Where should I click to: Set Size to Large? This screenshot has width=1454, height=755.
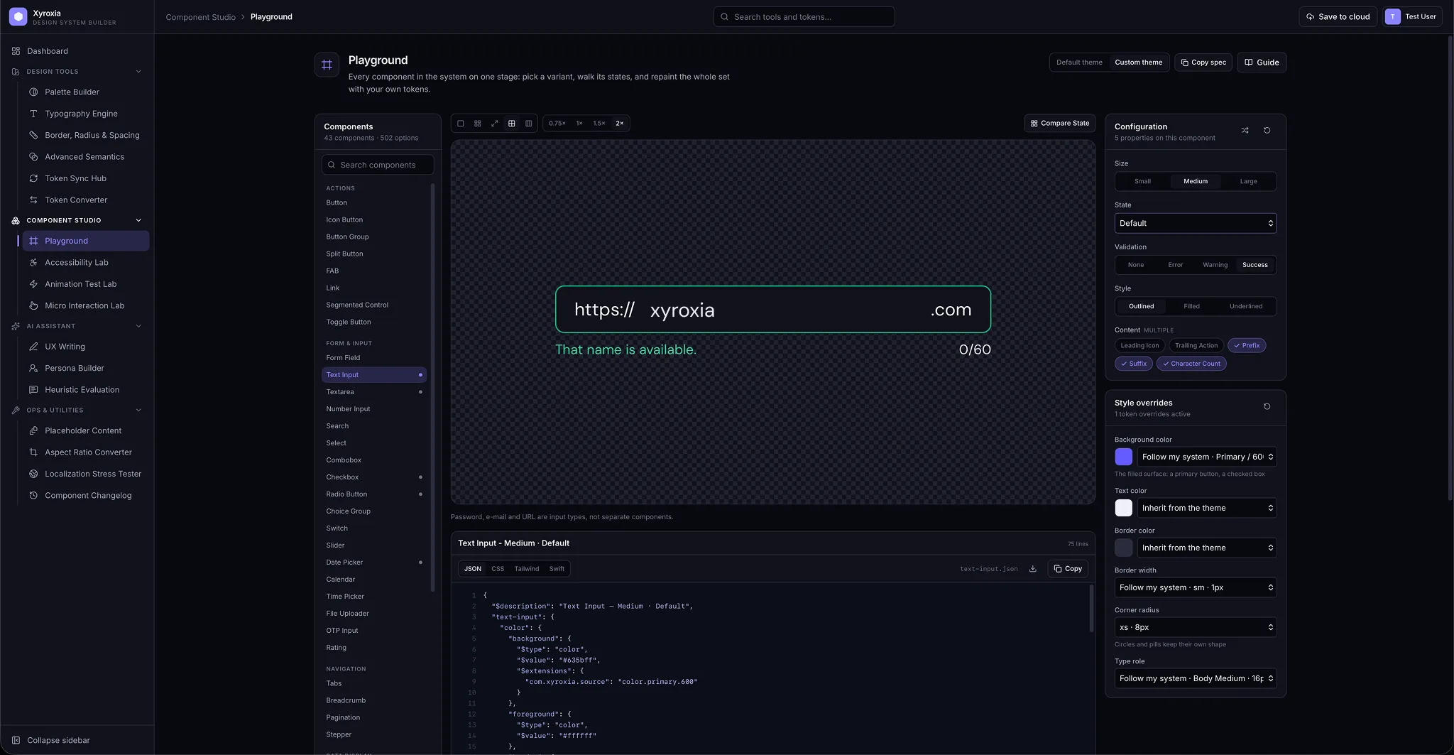(1248, 181)
